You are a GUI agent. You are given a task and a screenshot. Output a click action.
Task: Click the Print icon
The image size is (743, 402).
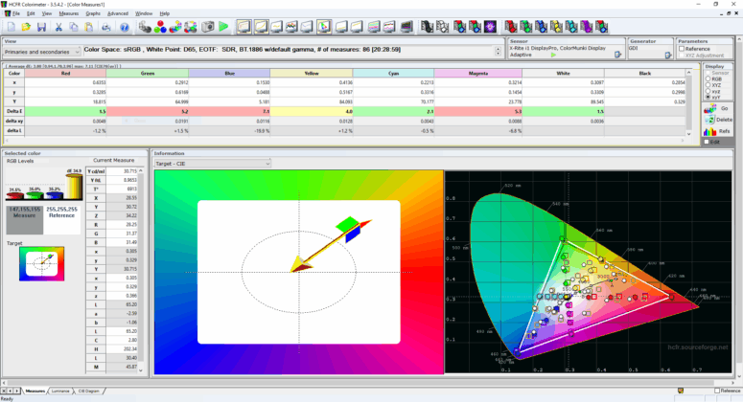pos(106,27)
